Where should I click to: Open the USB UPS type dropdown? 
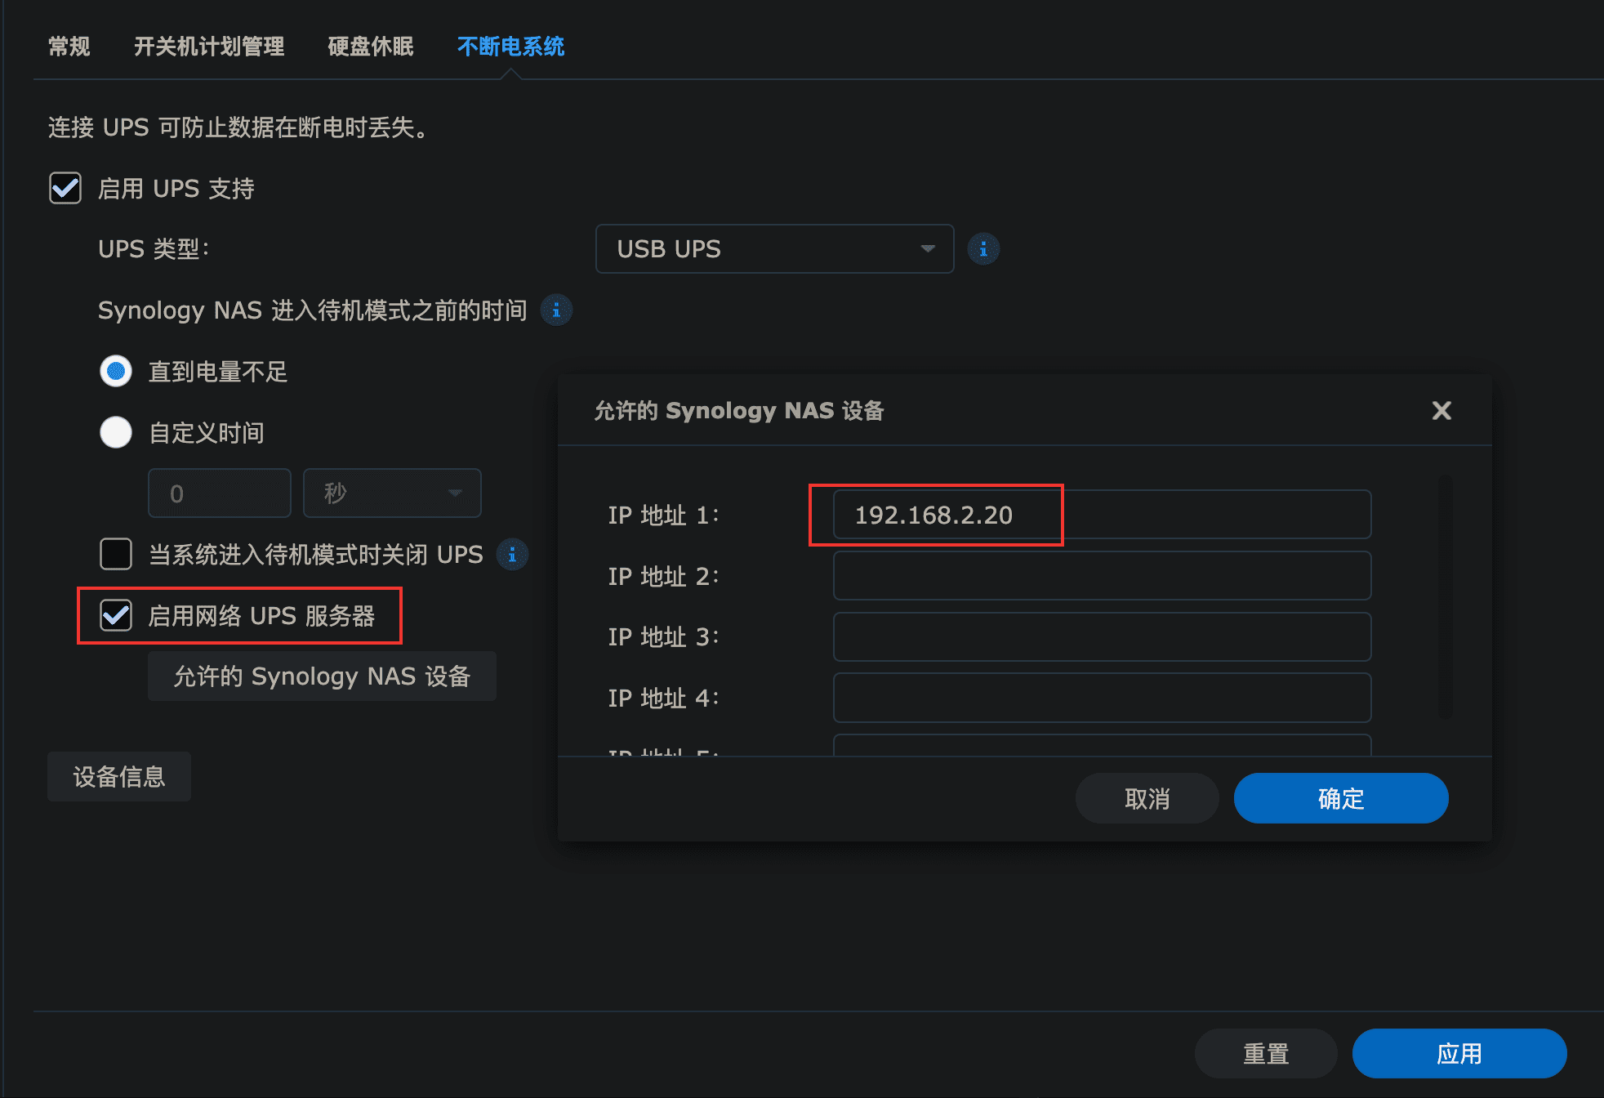pos(774,248)
